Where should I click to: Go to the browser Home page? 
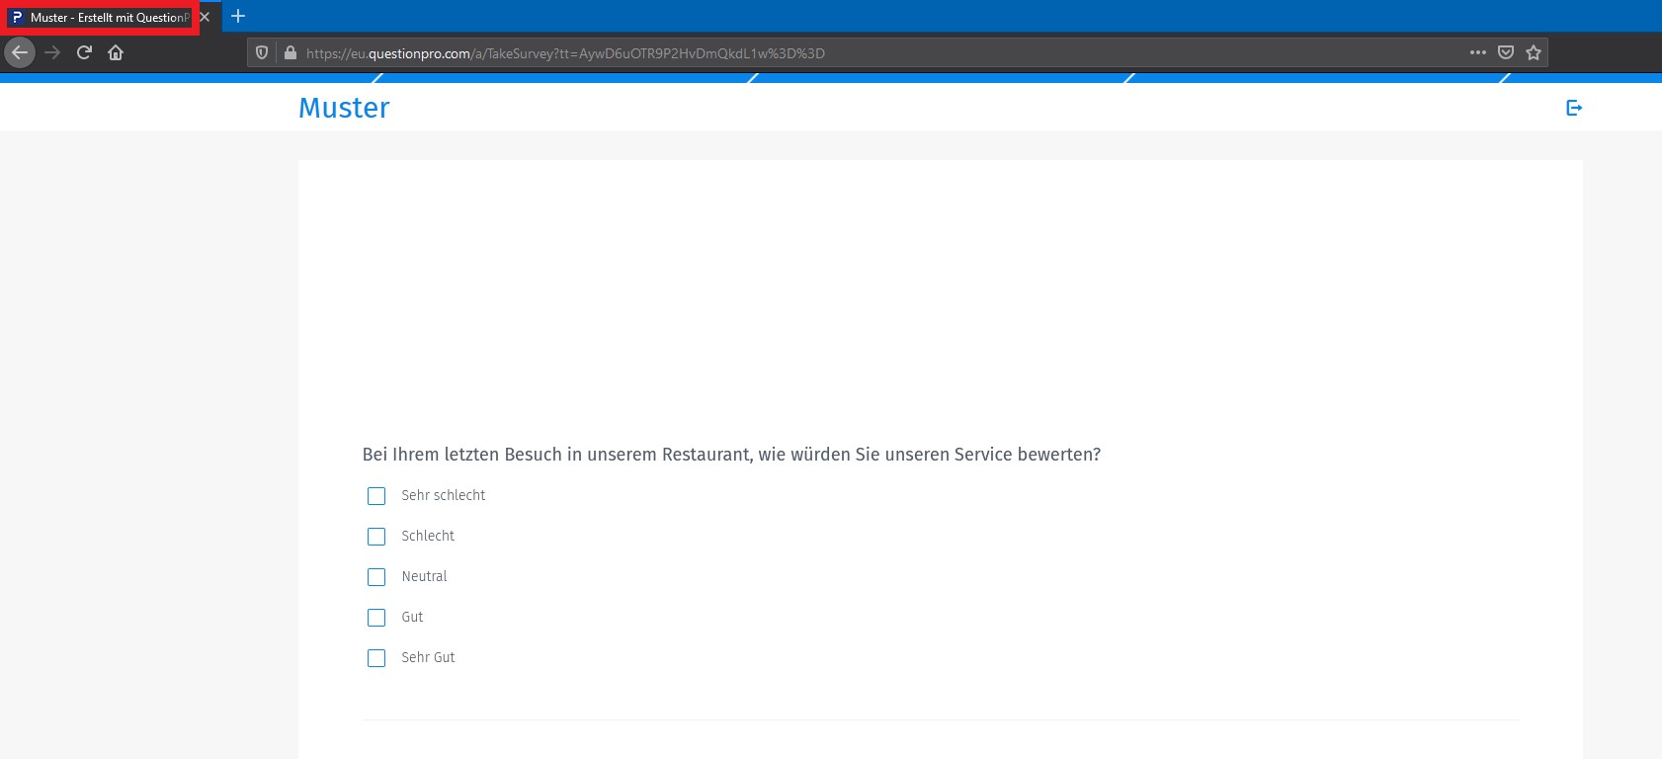[116, 52]
